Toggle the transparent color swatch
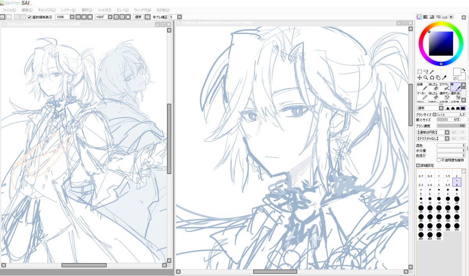469x276 pixels. (x=455, y=78)
